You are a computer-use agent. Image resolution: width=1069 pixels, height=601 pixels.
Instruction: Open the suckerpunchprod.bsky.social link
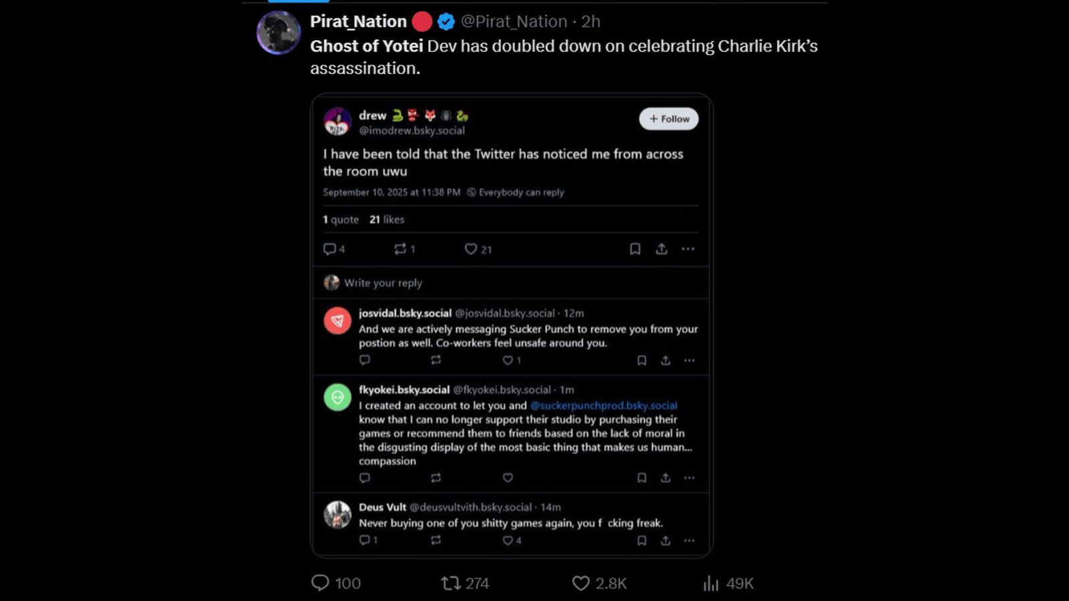tap(603, 405)
